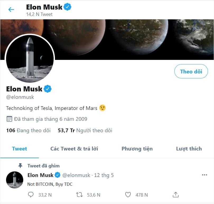This screenshot has height=204, width=214.
Task: Click the small avatar beside pinned tweet
Action: click(x=15, y=180)
